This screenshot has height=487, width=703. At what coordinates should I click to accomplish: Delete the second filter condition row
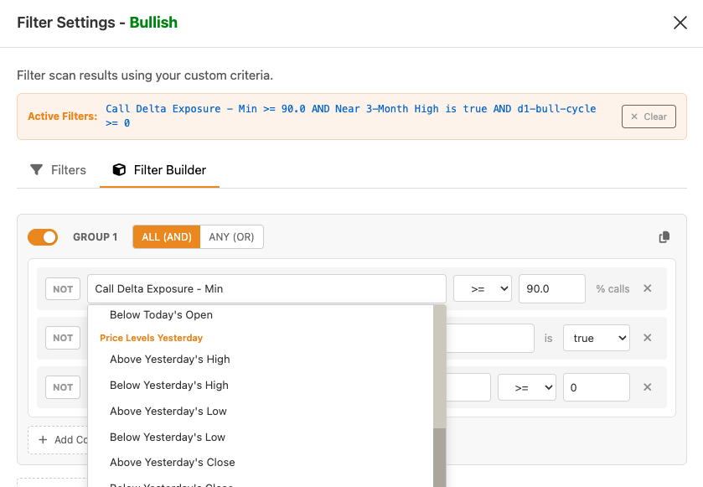(647, 338)
